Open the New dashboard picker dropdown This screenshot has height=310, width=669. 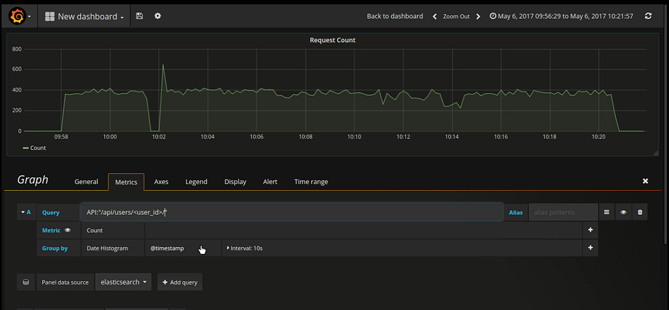[x=84, y=16]
